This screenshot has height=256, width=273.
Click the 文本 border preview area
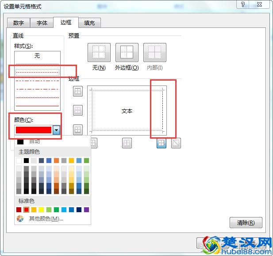[127, 111]
